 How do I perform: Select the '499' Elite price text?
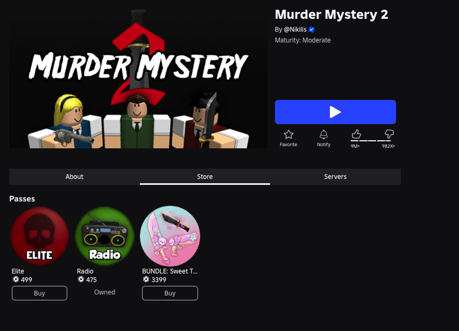click(x=26, y=280)
